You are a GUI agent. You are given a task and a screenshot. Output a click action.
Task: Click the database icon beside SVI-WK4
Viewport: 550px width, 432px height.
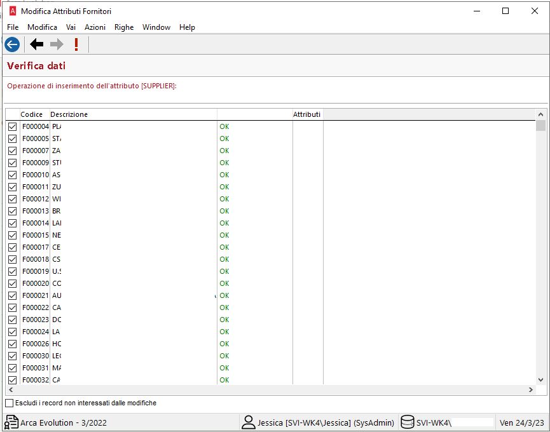click(408, 422)
